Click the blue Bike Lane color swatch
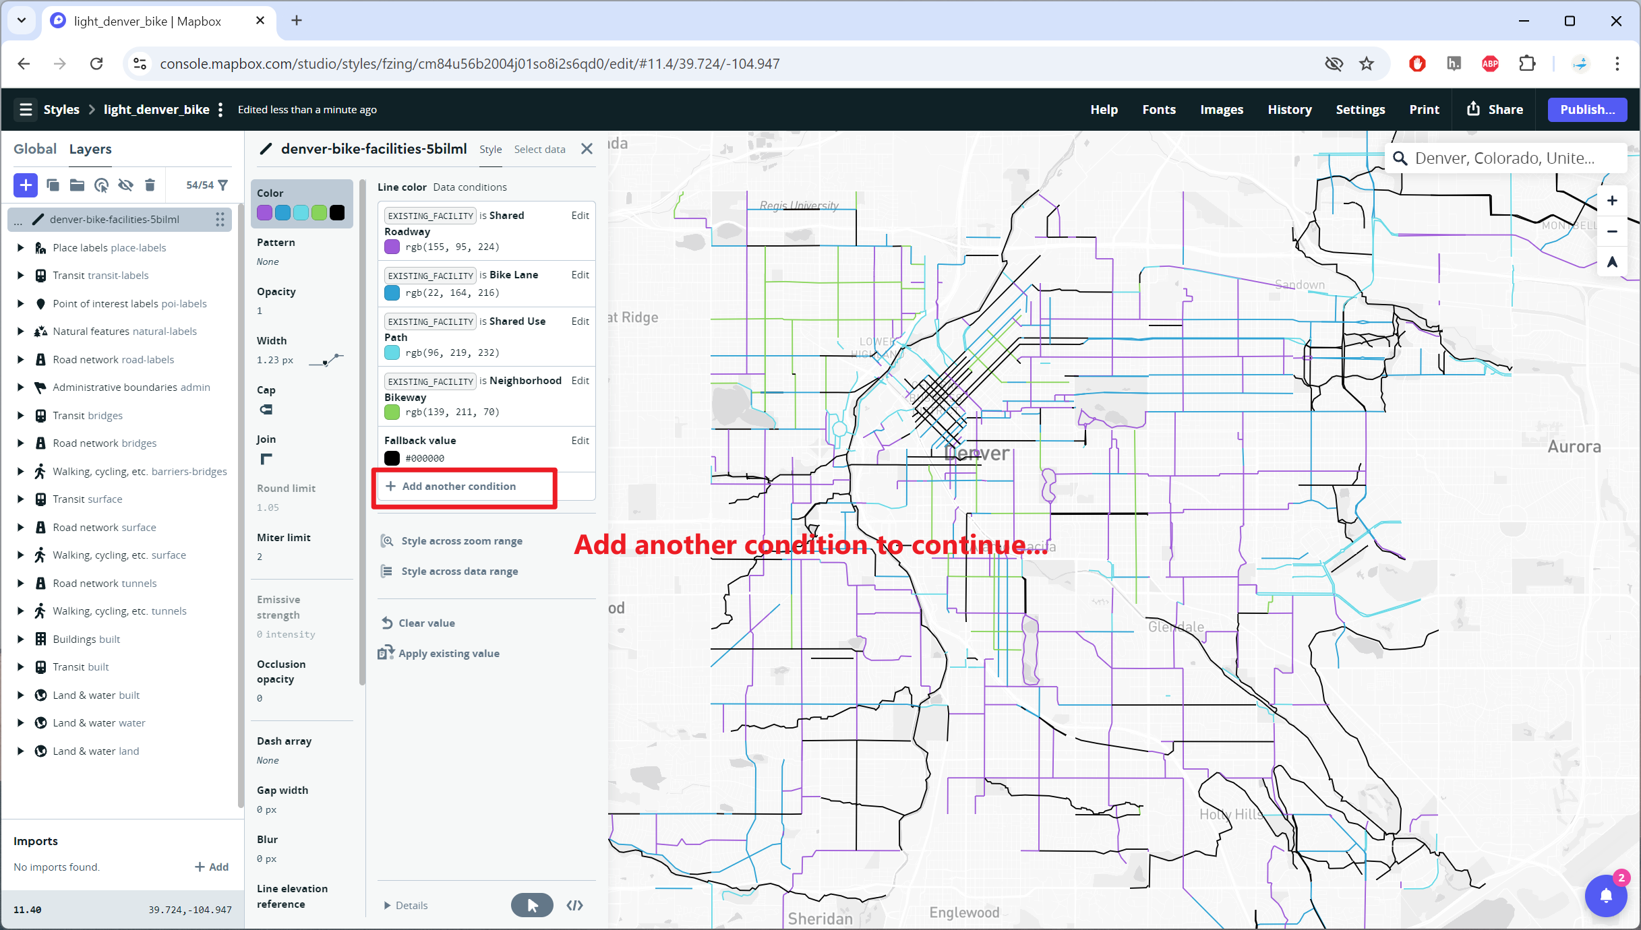Image resolution: width=1641 pixels, height=930 pixels. [392, 292]
